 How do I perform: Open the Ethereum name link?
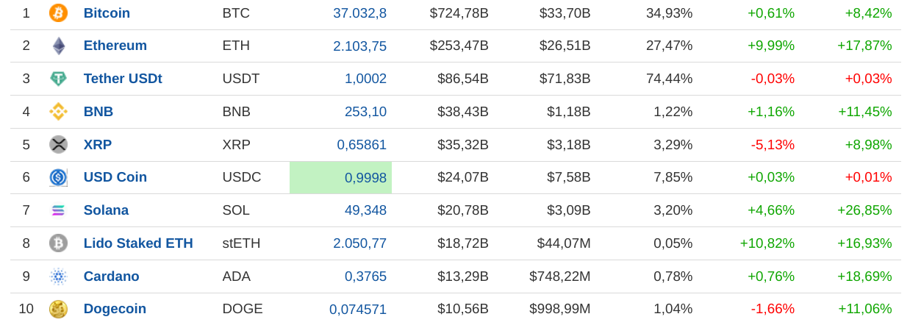pyautogui.click(x=115, y=46)
